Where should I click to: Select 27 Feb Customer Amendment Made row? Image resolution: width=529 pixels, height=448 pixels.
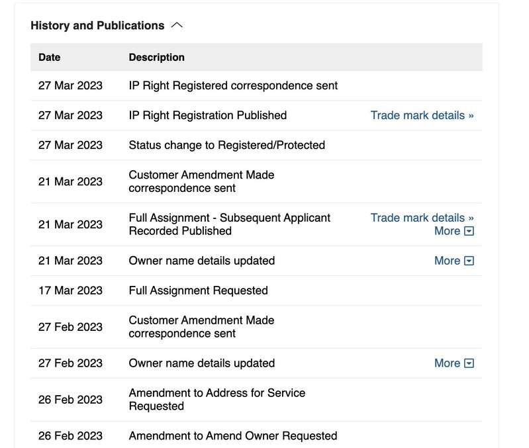pyautogui.click(x=256, y=327)
